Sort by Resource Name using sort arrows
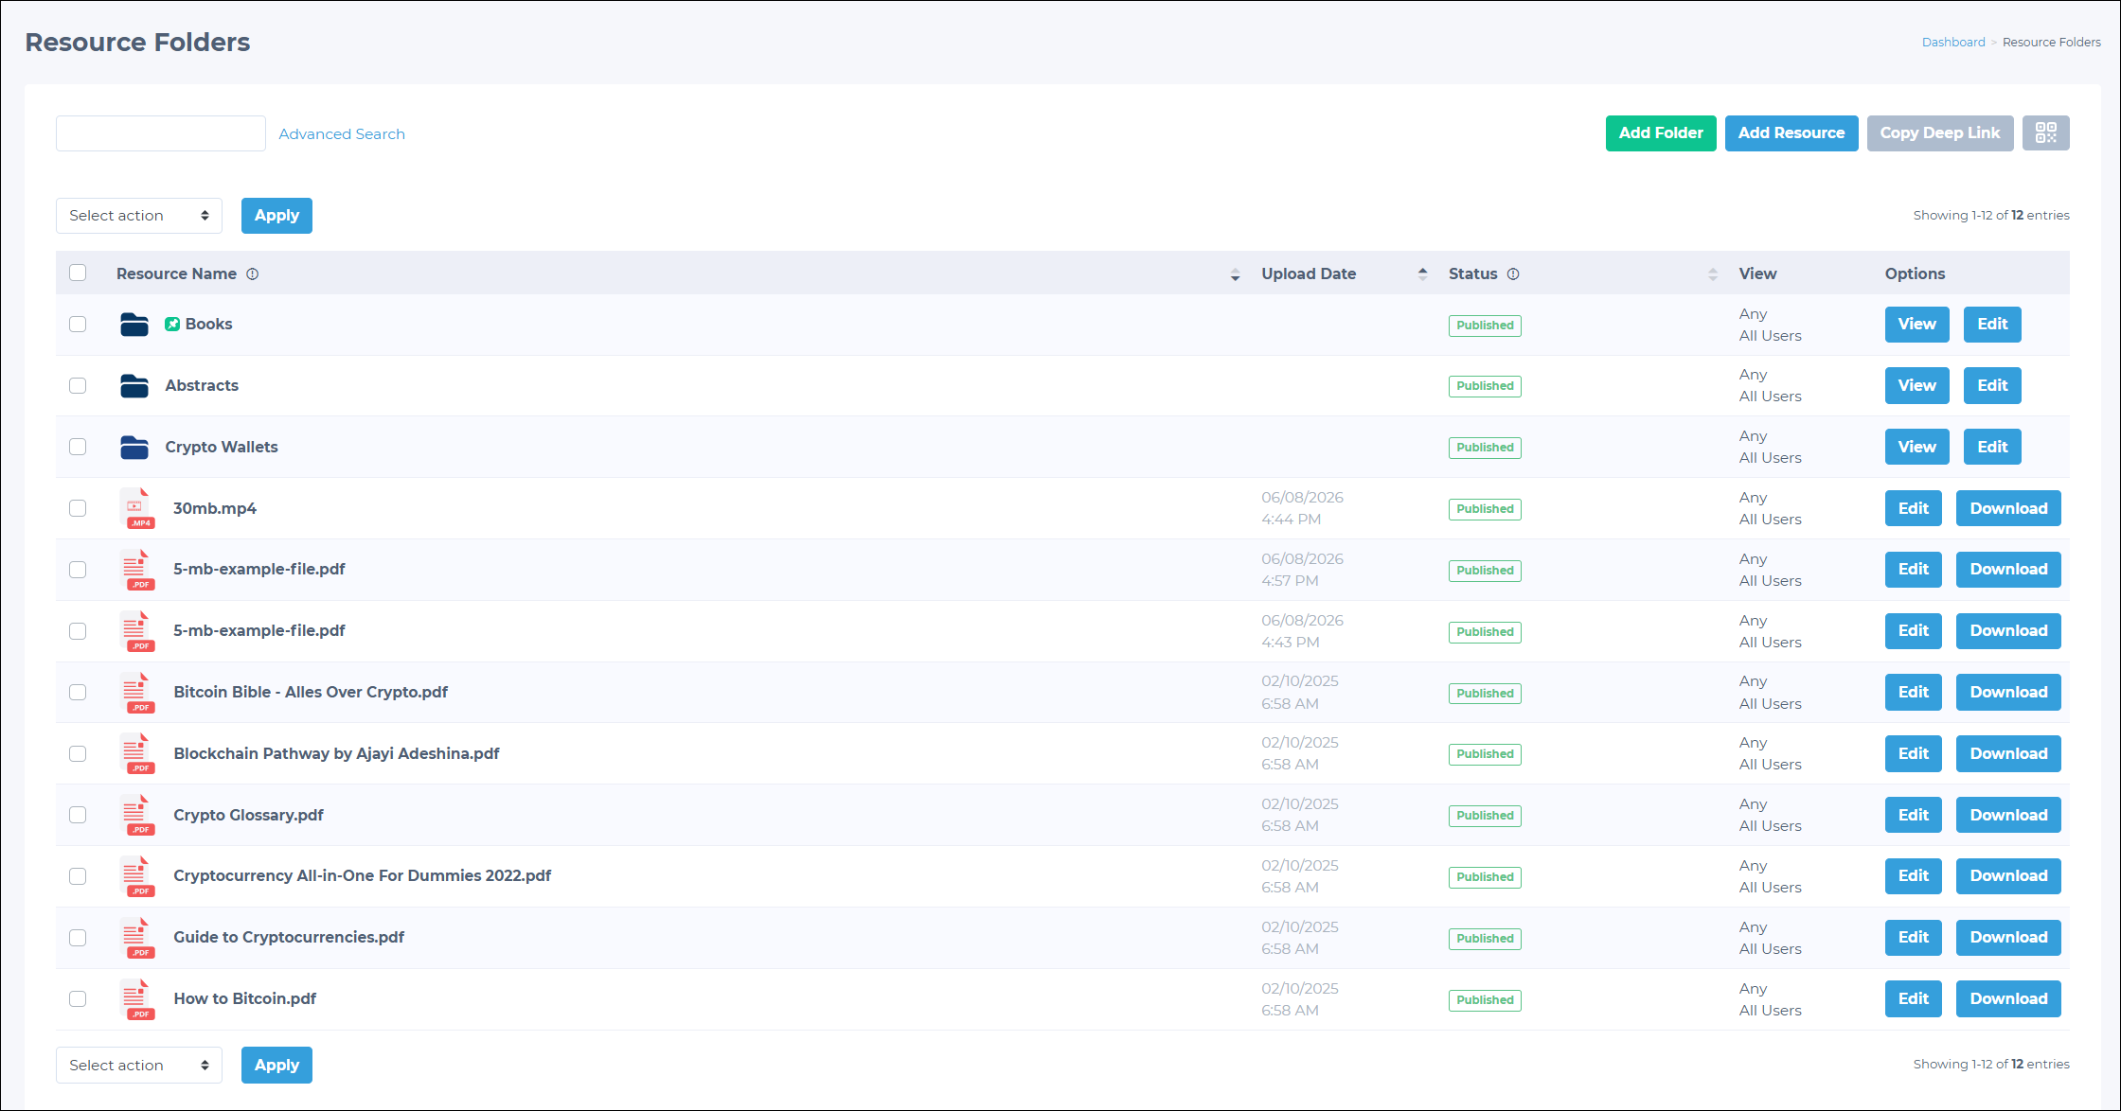 1235,274
